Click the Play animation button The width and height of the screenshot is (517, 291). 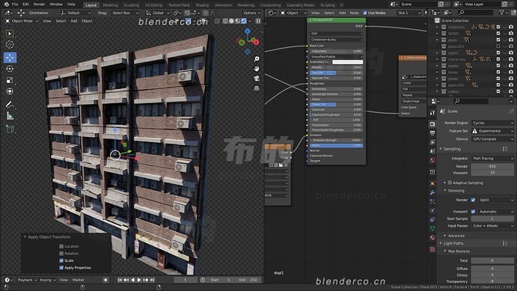(x=139, y=280)
